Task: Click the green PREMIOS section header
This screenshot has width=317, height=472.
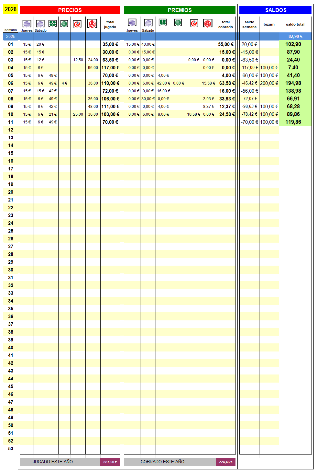Action: 180,10
